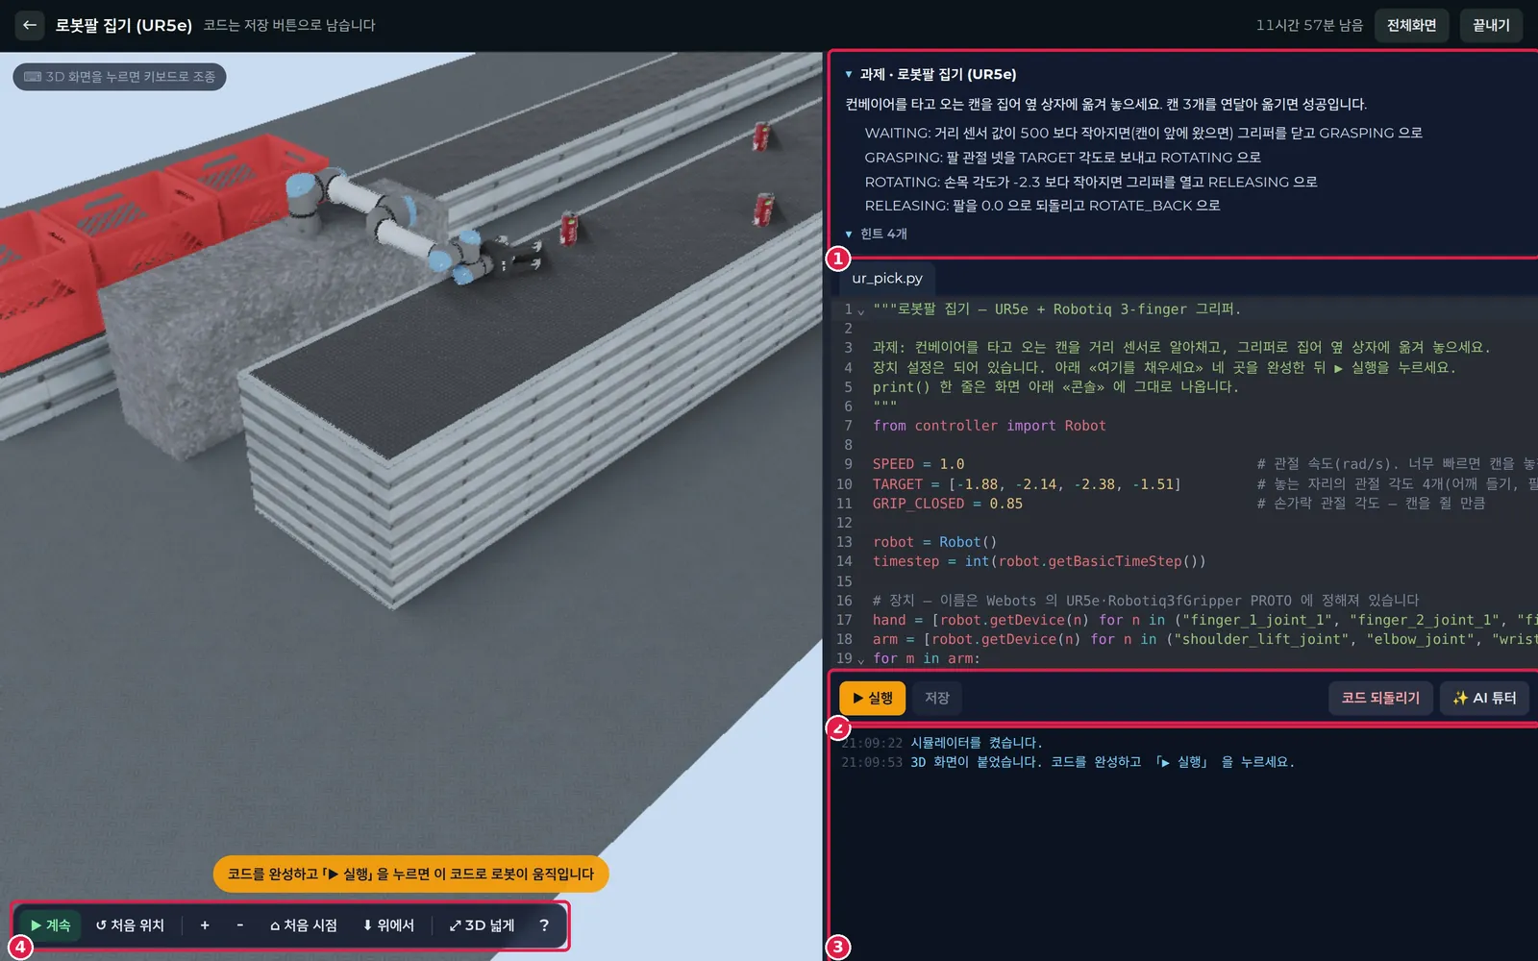
Task: Switch to top view with 위에서
Action: coord(388,925)
